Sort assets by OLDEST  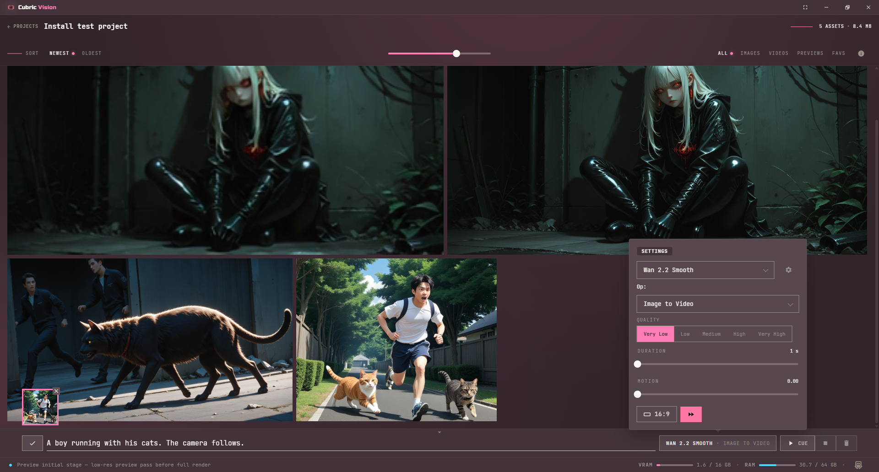[x=92, y=54]
